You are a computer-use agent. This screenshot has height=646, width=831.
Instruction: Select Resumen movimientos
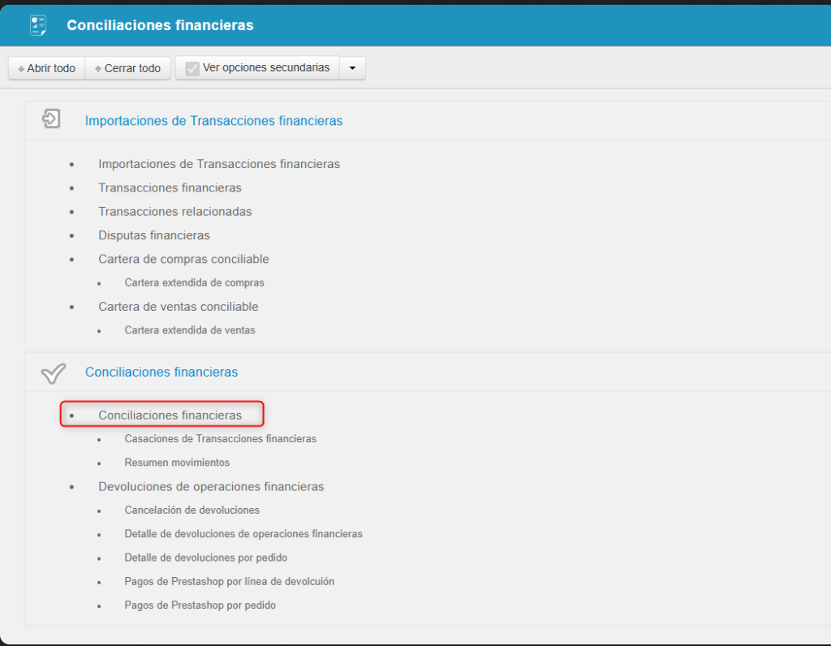click(x=177, y=463)
